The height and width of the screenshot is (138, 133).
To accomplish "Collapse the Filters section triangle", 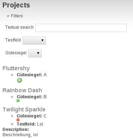I will click(8, 16).
